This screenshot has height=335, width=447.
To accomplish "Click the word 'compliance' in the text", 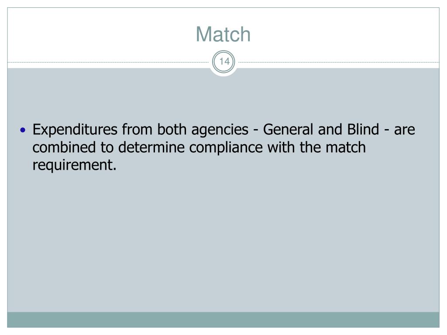I will coord(226,148).
